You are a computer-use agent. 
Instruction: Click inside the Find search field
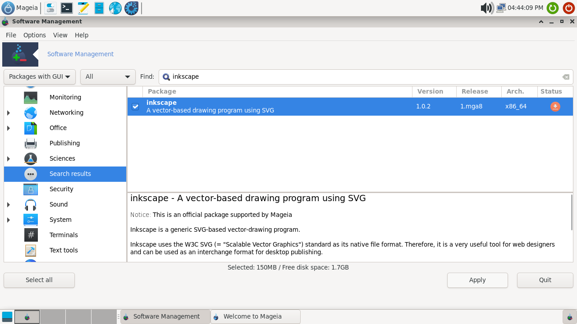[366, 77]
